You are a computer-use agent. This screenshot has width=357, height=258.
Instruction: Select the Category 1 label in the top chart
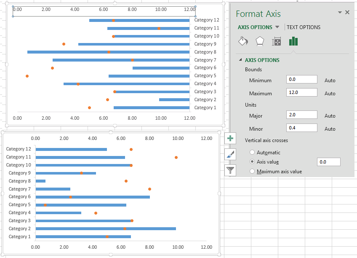tap(205, 107)
